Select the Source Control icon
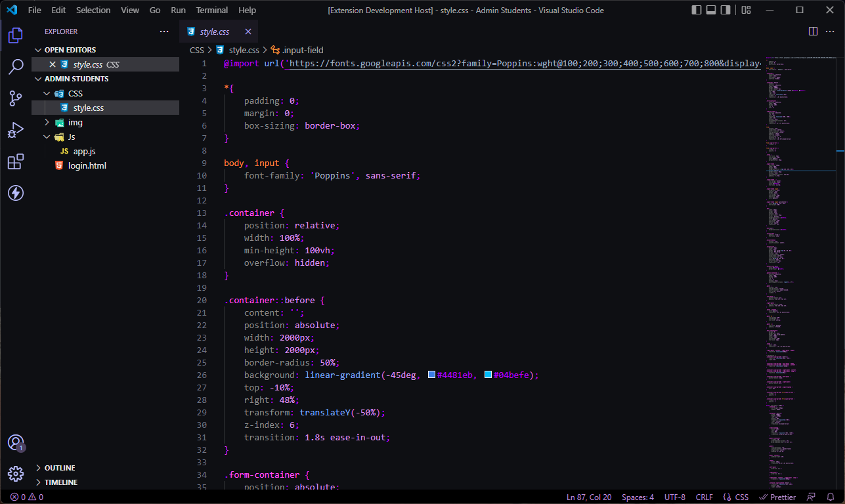845x504 pixels. (x=16, y=98)
